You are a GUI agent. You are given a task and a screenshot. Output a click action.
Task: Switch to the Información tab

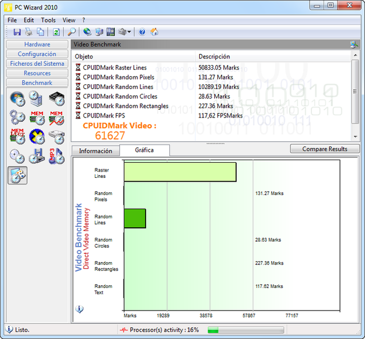pyautogui.click(x=96, y=151)
